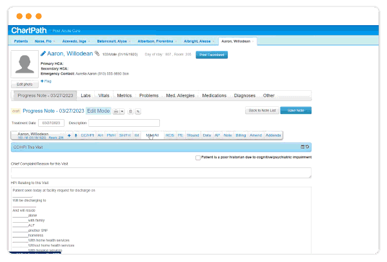Viewport: 387px width, 262px height.
Task: Jump to the ROS note section
Action: (x=170, y=135)
